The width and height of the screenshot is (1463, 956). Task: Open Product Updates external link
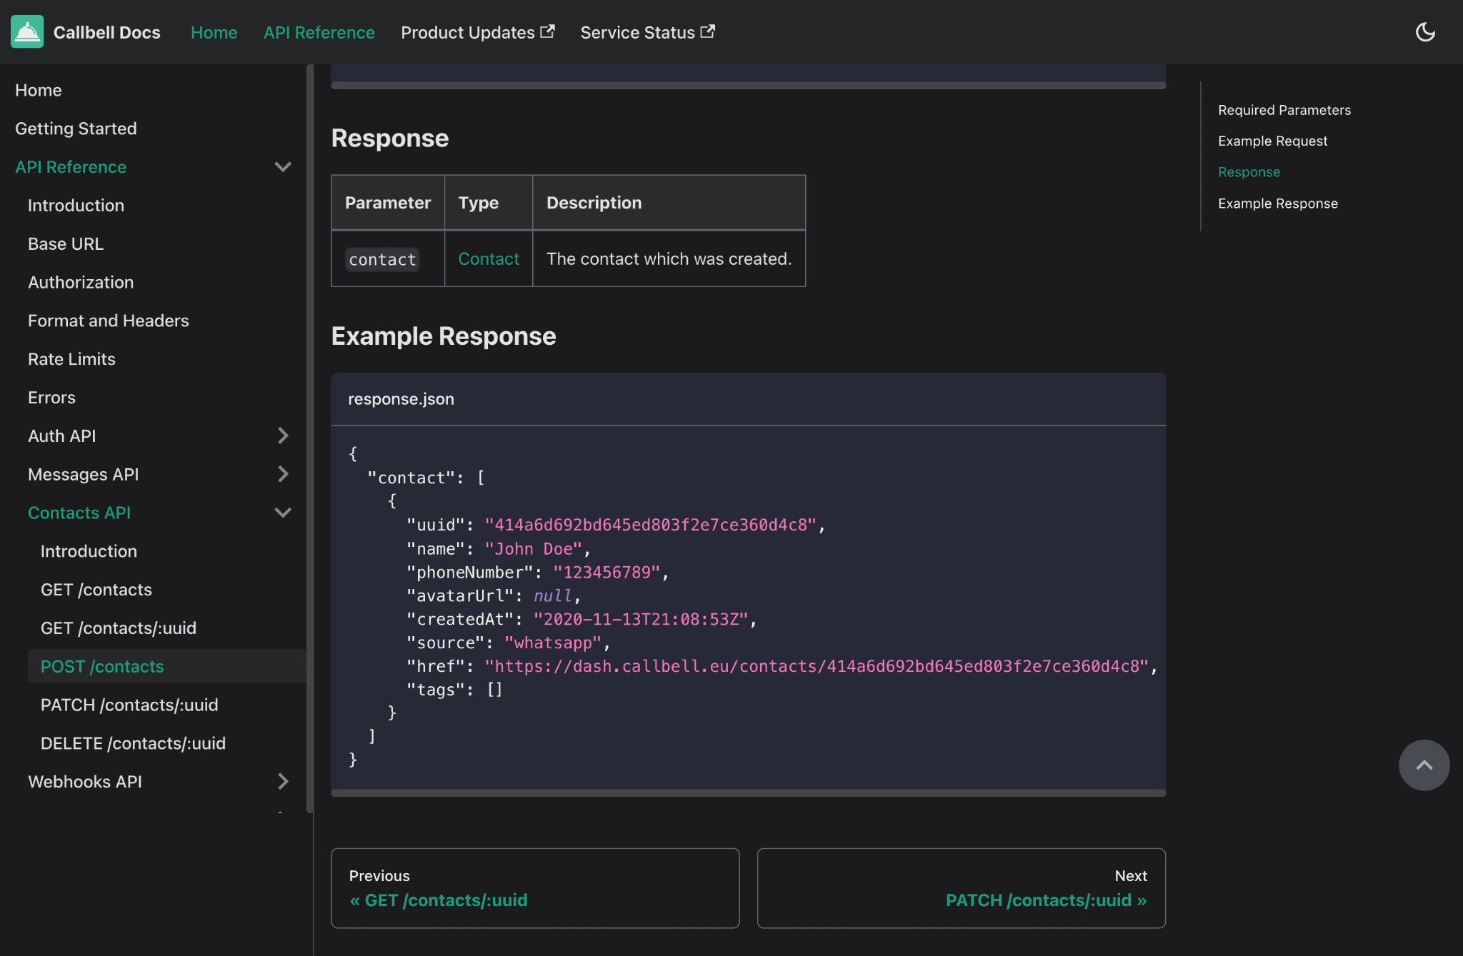(478, 32)
